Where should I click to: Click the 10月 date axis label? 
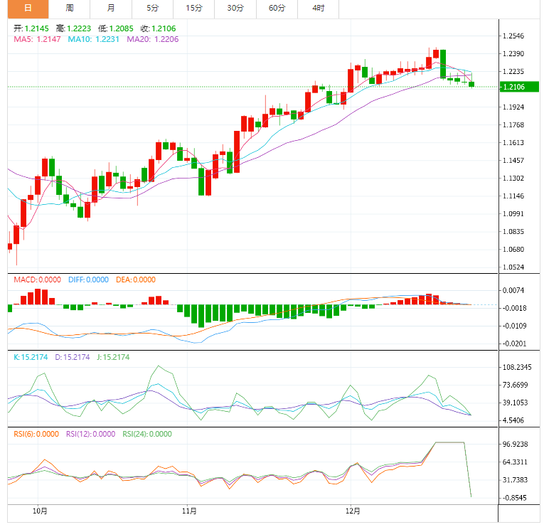(x=40, y=511)
